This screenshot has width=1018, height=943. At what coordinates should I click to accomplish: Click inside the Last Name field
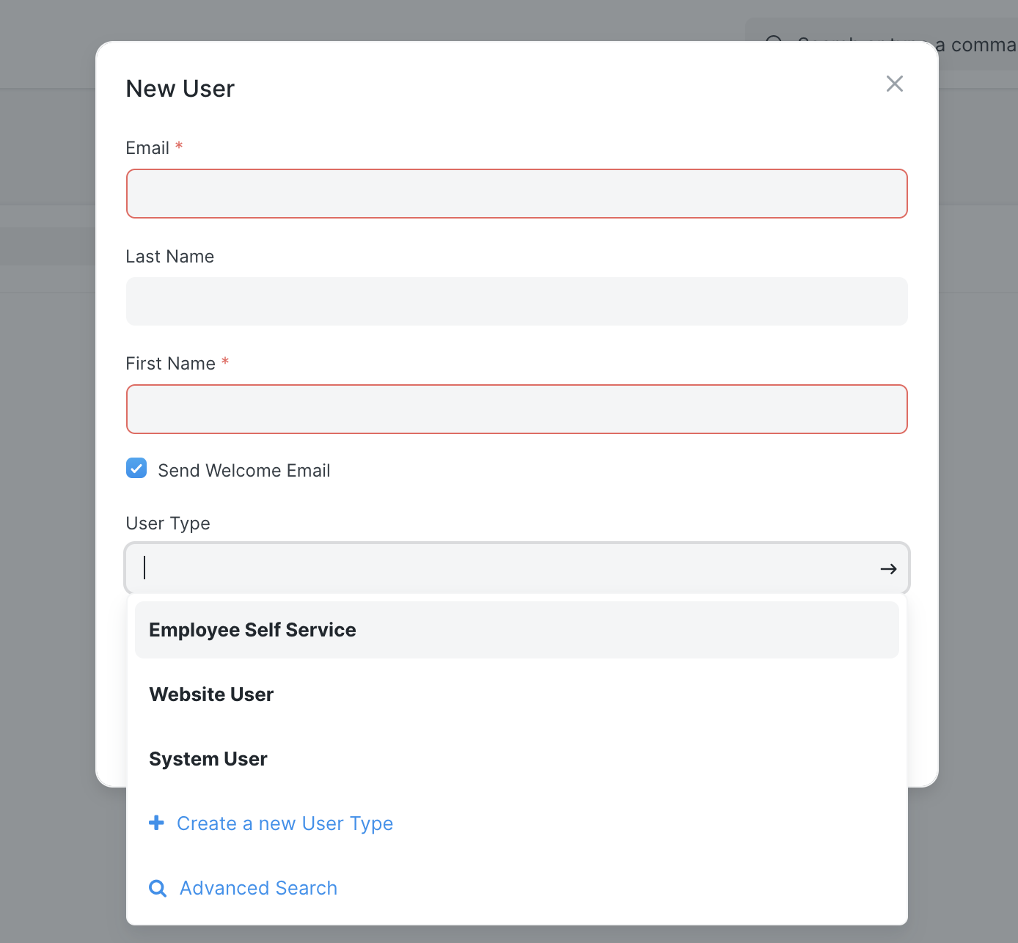coord(516,301)
